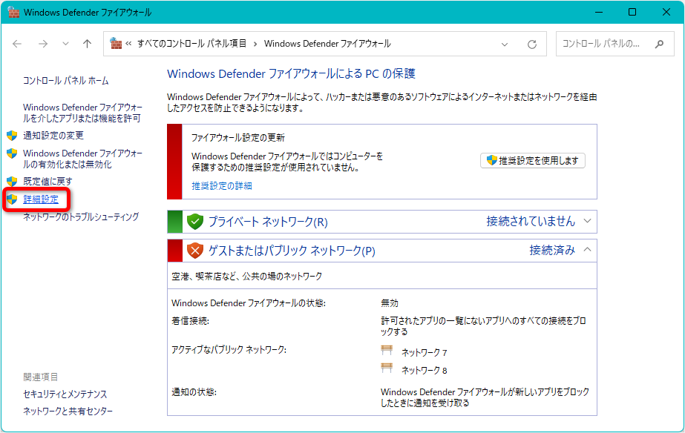Click the back navigation arrow
Screen dimensions: 685x433
[17, 44]
